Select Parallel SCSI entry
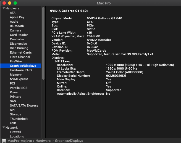The width and height of the screenshot is (181, 143). (x=19, y=88)
